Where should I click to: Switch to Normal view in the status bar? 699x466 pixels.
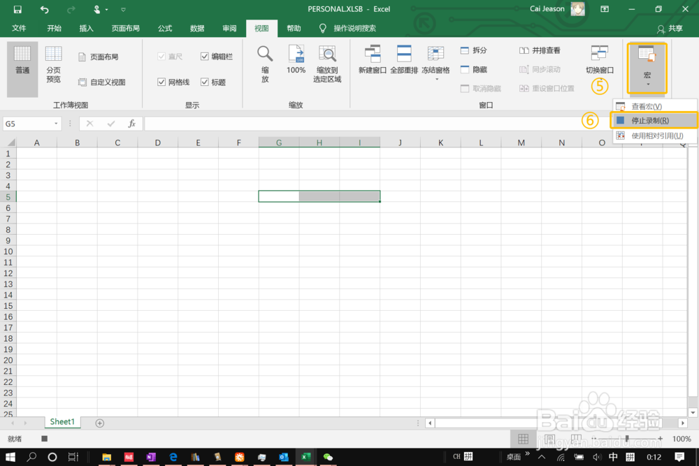(x=524, y=439)
